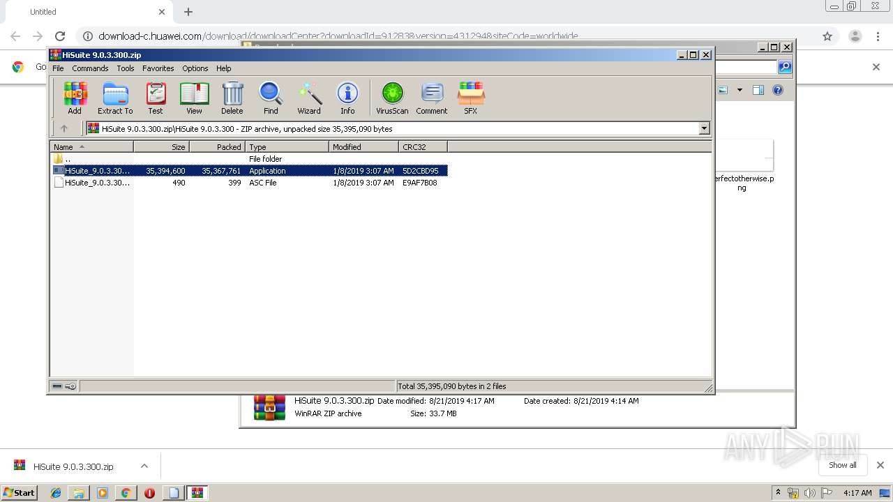The width and height of the screenshot is (893, 502).
Task: Click the Add toolbar icon in WinRAR
Action: (75, 98)
